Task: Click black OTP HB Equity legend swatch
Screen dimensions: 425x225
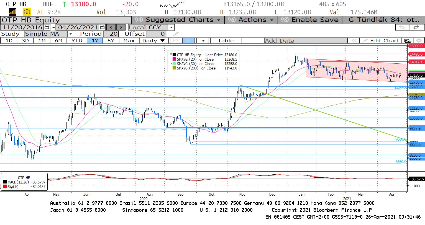Action: click(174, 55)
